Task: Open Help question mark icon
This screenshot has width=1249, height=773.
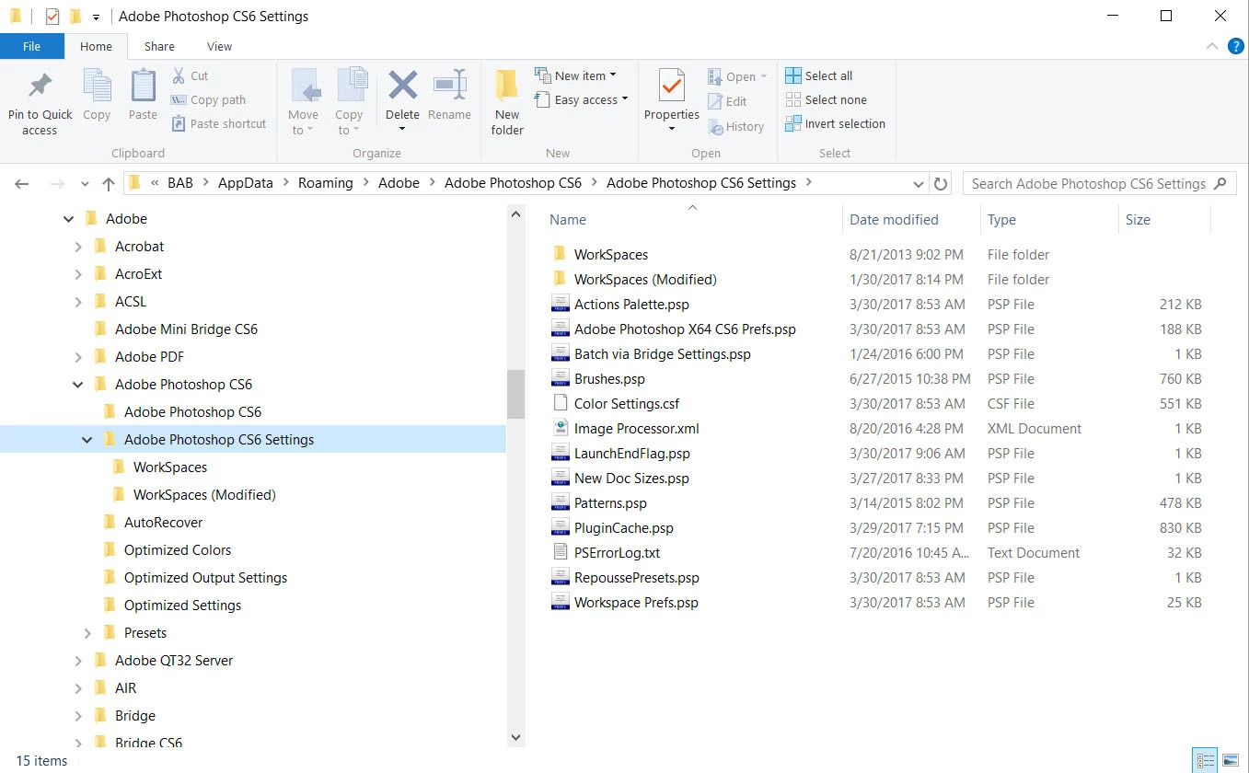Action: tap(1236, 45)
